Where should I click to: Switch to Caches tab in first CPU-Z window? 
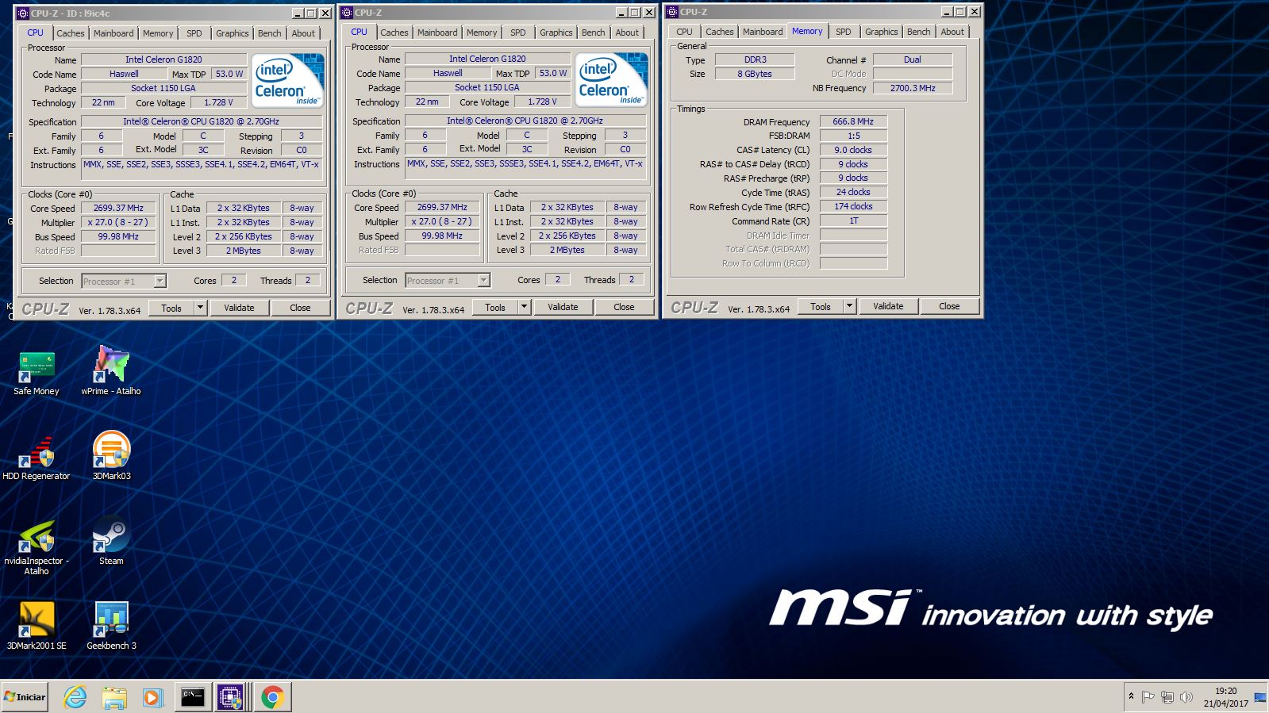point(70,33)
